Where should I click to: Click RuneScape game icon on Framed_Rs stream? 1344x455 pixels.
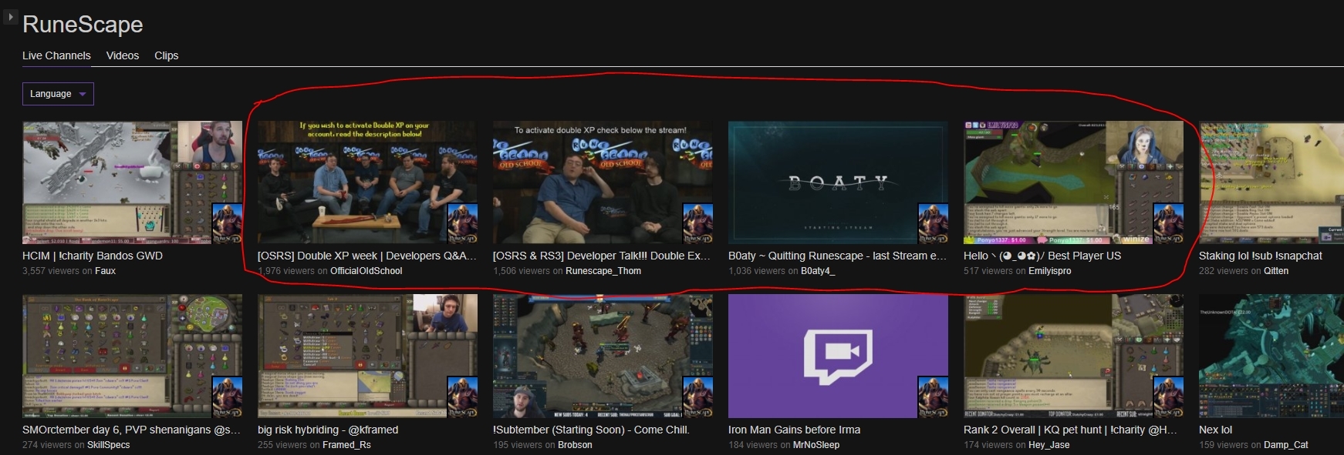[x=462, y=396]
